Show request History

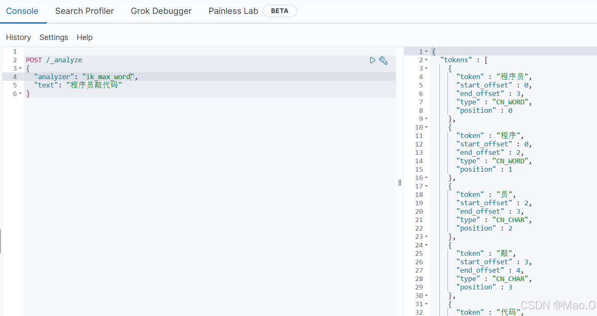click(19, 37)
